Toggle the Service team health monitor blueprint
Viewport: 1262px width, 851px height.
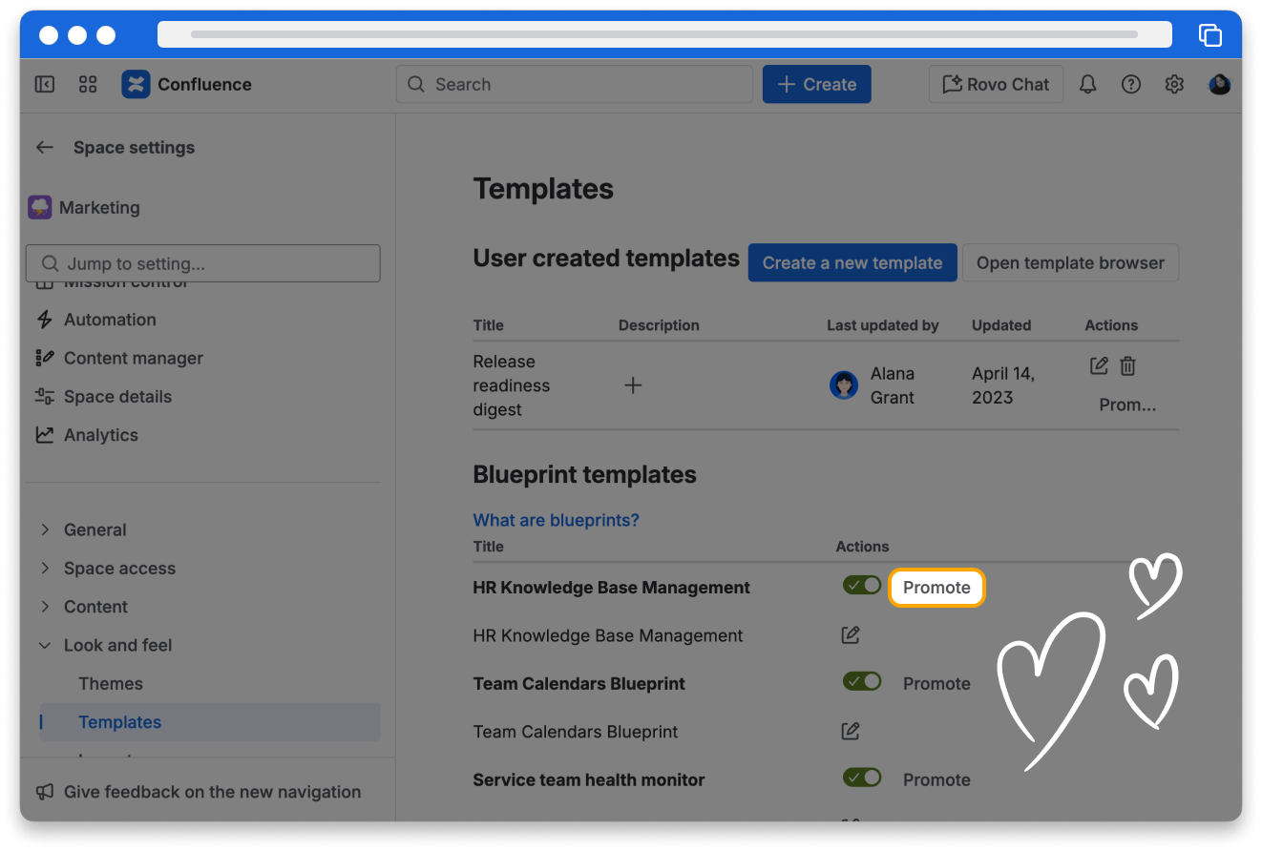pos(861,778)
